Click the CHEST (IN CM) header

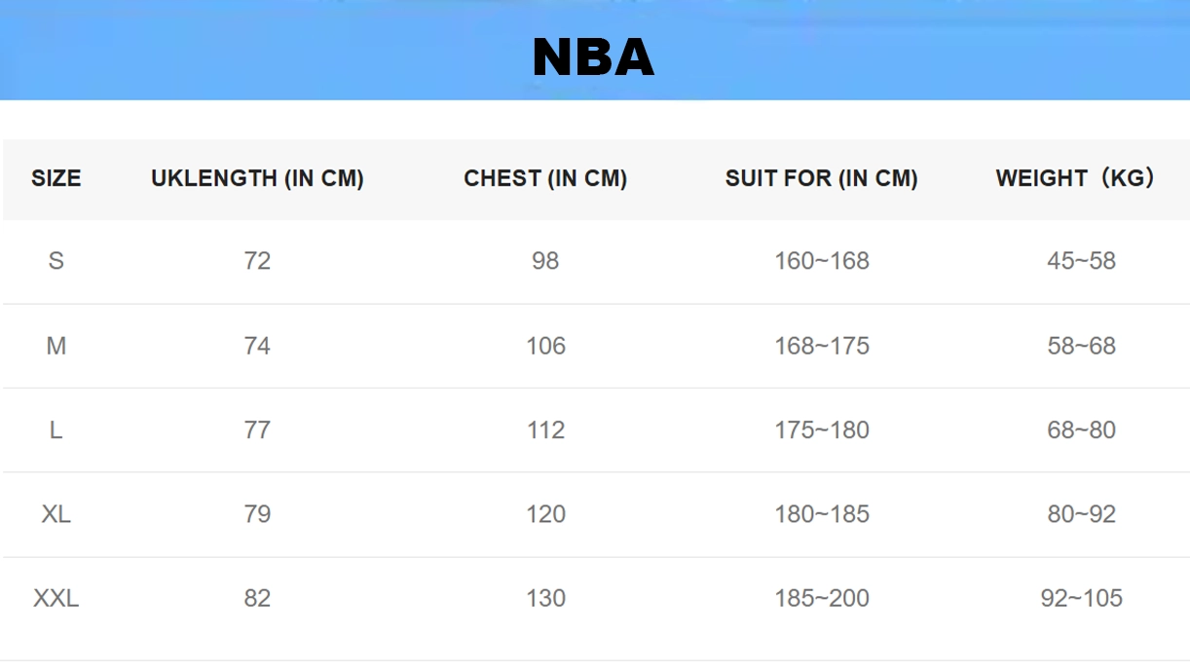[x=545, y=178]
